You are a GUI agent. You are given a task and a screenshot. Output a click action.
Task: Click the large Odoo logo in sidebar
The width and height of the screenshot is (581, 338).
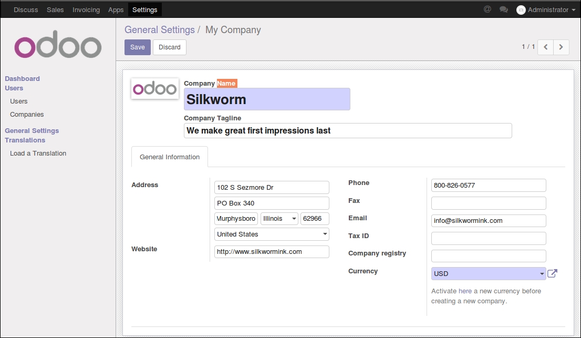[58, 44]
